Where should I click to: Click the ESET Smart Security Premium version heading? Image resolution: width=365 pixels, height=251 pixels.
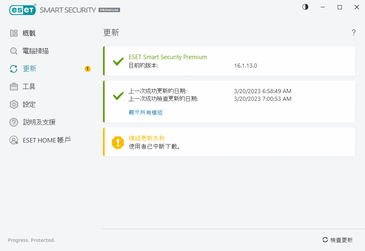tap(168, 57)
